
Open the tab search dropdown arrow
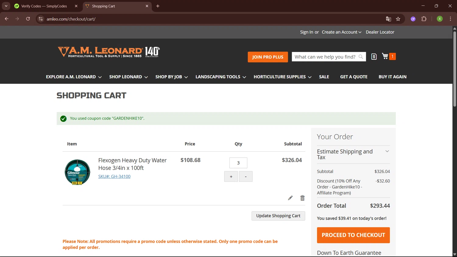6,6
